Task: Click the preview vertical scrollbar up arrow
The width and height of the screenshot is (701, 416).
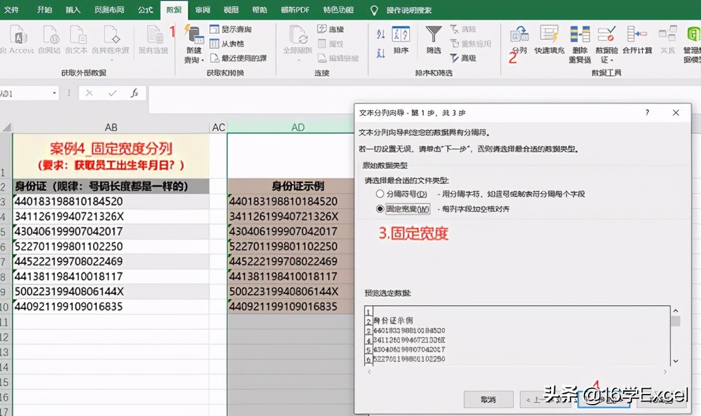Action: (x=676, y=310)
